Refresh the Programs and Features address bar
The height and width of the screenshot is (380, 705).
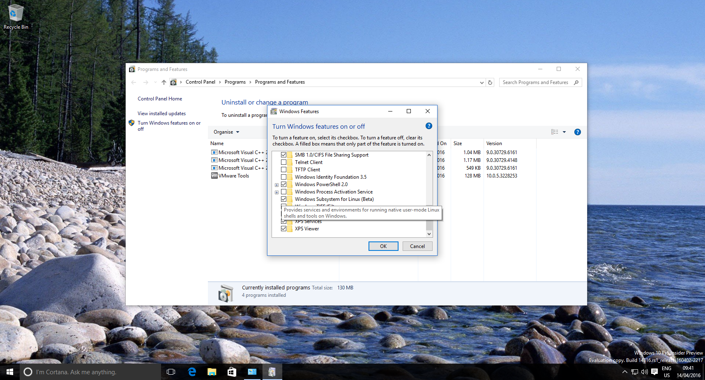490,82
